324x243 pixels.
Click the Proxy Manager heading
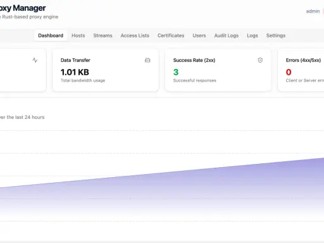coord(23,8)
